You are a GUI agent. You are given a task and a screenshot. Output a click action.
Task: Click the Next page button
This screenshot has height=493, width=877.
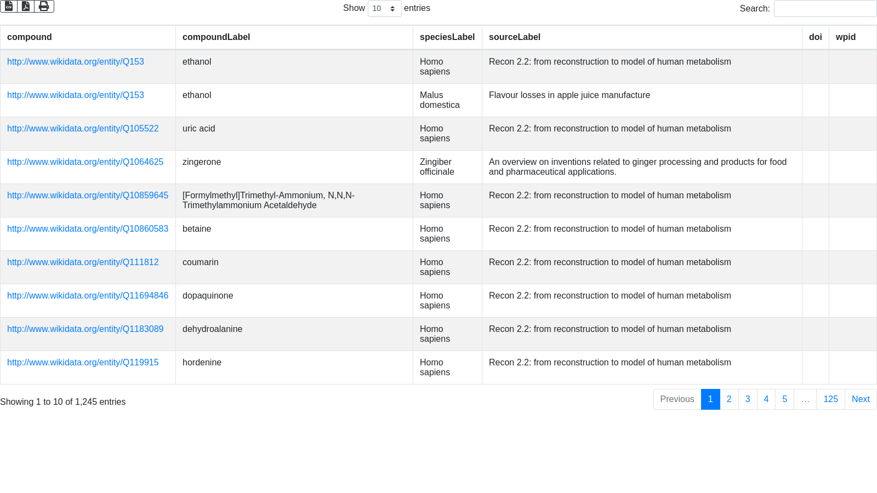pos(860,399)
